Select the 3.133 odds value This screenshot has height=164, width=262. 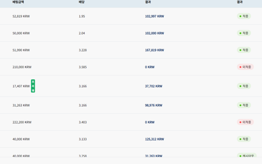(83, 139)
